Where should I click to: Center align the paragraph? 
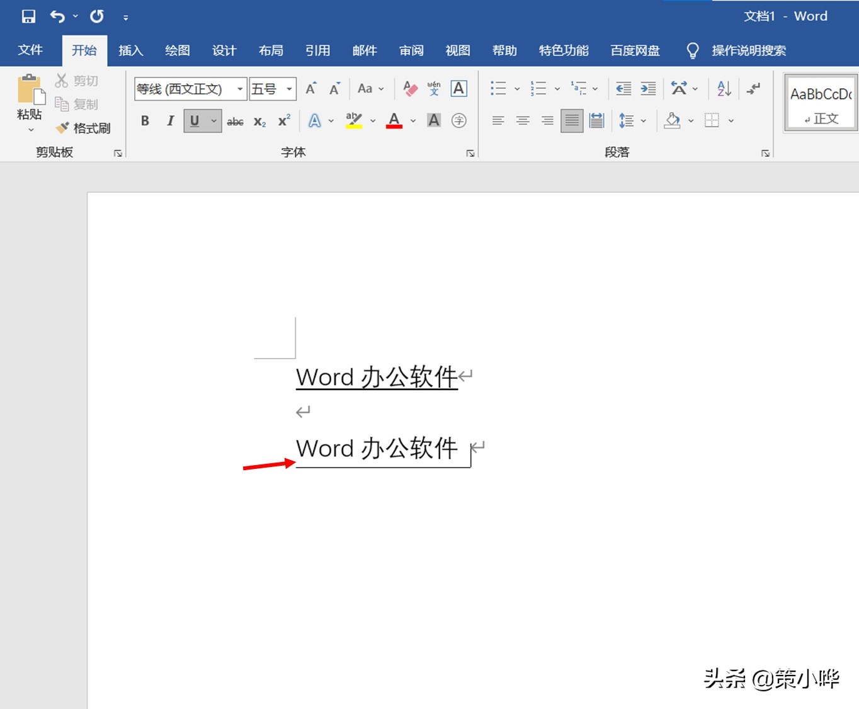click(523, 120)
